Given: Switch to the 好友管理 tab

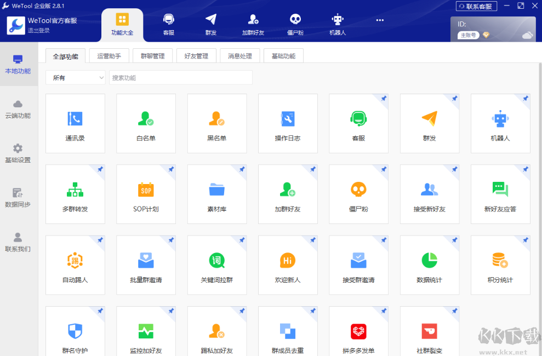Looking at the screenshot, I should tap(196, 55).
